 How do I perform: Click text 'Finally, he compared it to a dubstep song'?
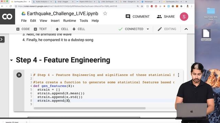tap(60, 40)
